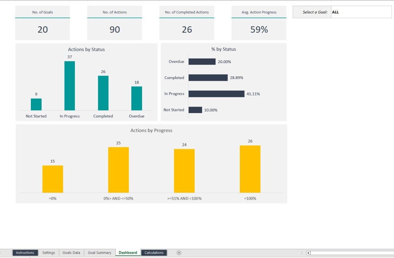This screenshot has width=394, height=258.
Task: Switch to the Instructions sheet tab
Action: [25, 252]
